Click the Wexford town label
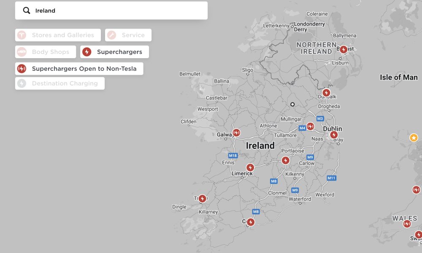 [x=325, y=195]
